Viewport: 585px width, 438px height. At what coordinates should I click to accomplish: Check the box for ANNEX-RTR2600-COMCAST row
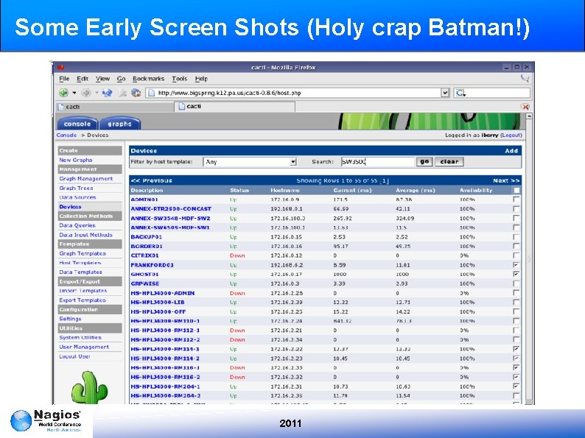coord(516,209)
